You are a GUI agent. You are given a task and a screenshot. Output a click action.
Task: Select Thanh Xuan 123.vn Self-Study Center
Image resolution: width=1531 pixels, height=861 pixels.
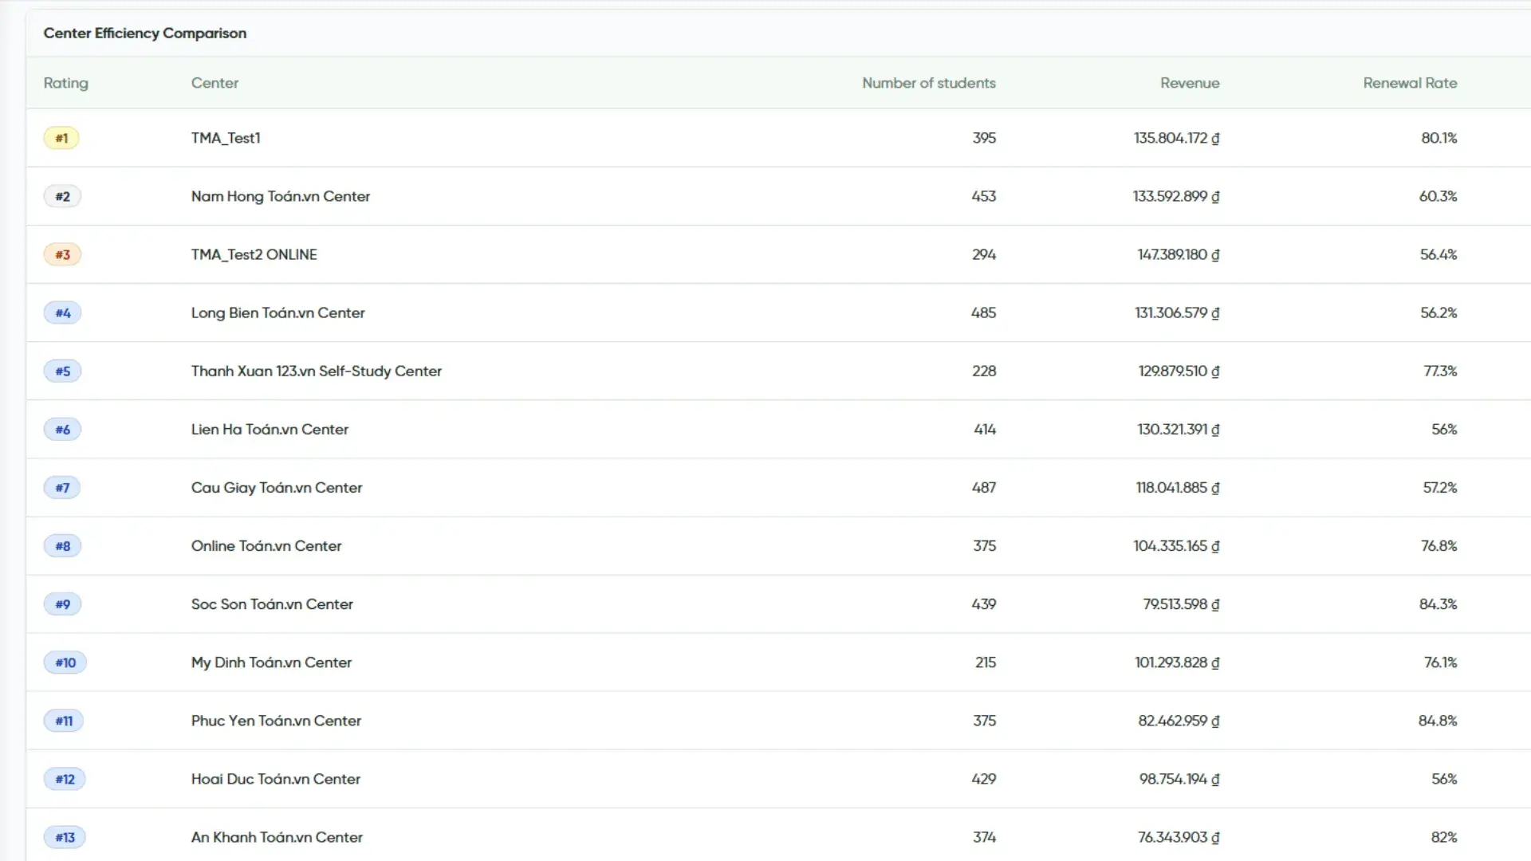[316, 371]
